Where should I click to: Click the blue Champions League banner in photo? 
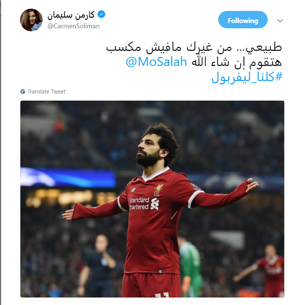[x=68, y=178]
